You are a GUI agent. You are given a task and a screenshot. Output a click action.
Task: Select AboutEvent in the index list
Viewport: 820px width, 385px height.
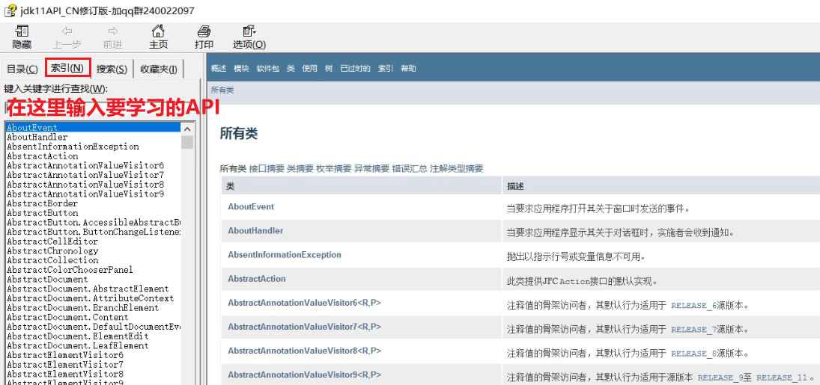click(x=92, y=128)
